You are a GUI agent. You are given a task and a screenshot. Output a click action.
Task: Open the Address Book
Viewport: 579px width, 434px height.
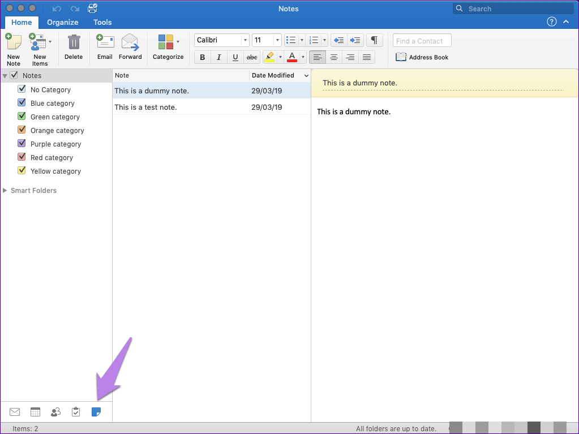(x=422, y=57)
